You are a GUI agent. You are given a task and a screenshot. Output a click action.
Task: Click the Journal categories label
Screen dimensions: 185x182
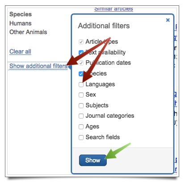tap(110, 116)
